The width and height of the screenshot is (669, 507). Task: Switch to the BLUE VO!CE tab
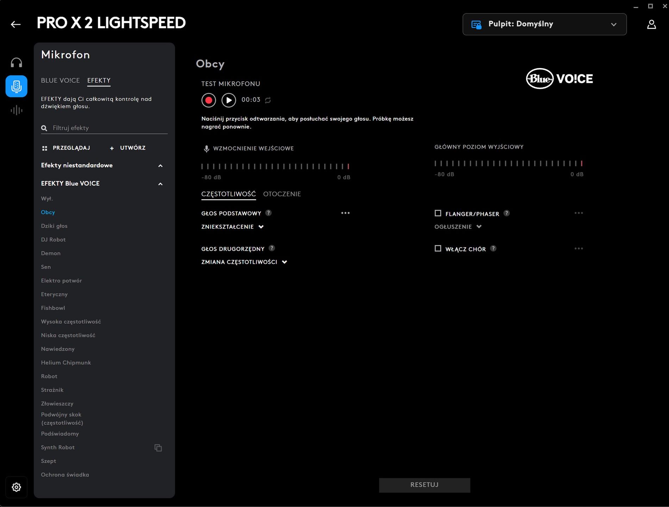point(60,81)
